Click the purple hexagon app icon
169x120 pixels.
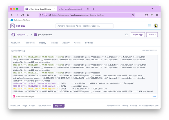35,35
